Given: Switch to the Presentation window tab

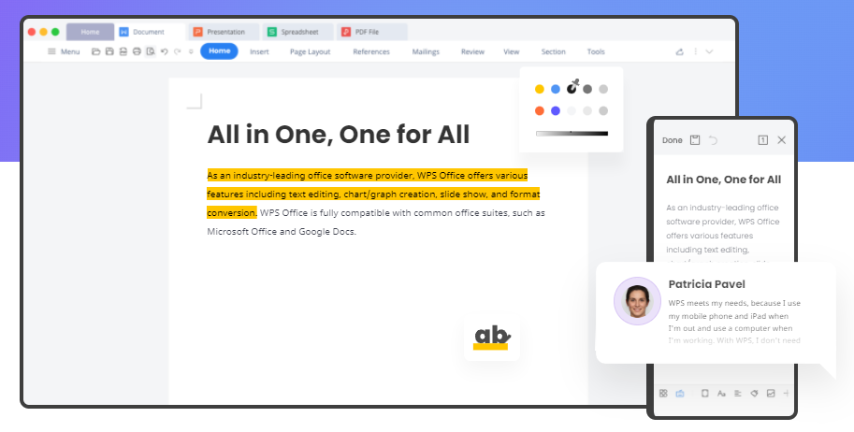Looking at the screenshot, I should pyautogui.click(x=224, y=32).
